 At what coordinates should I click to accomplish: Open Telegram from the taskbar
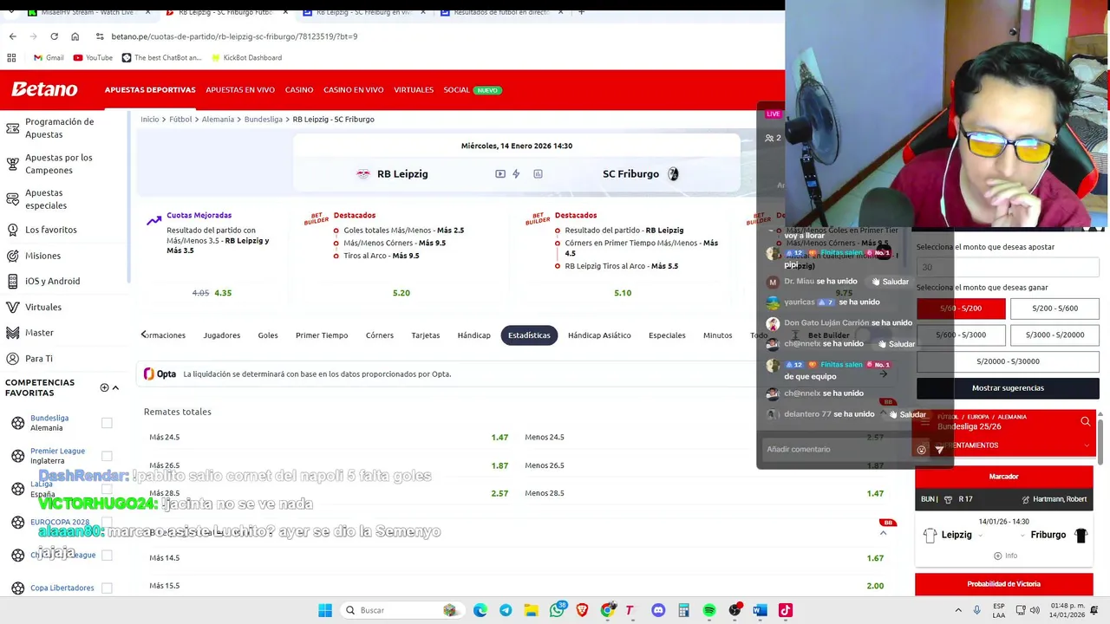coord(506,610)
